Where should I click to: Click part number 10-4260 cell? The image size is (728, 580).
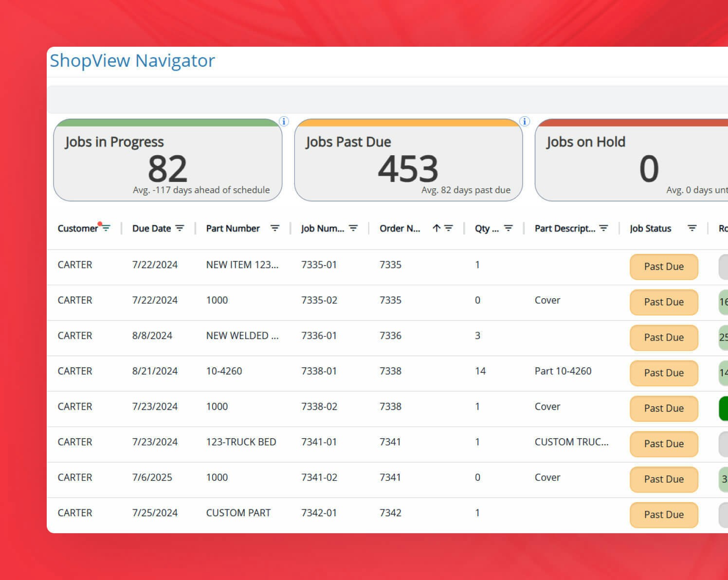pyautogui.click(x=224, y=371)
